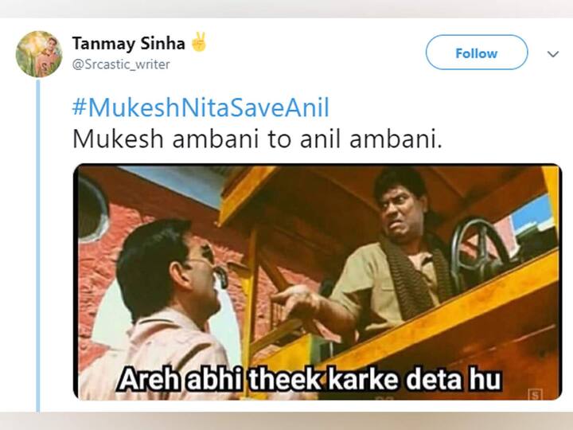Click the victory hand emoji beside the name
Screen dimensions: 573x430
[199, 42]
